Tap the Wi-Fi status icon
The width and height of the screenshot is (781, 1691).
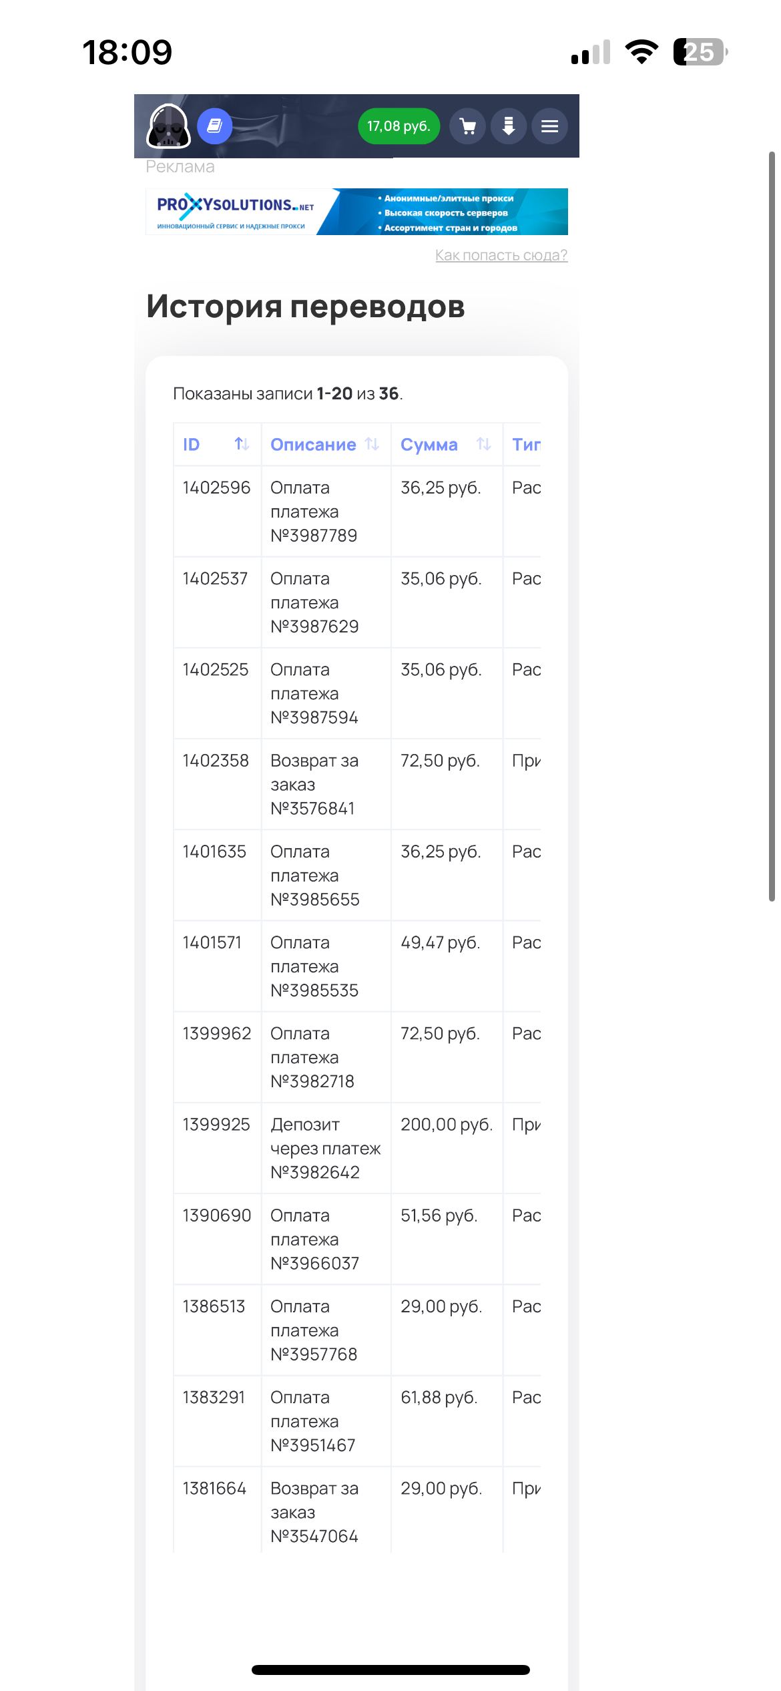click(641, 52)
